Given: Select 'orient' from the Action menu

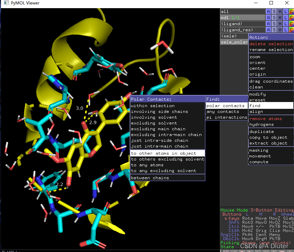Looking at the screenshot, I should [271, 63].
